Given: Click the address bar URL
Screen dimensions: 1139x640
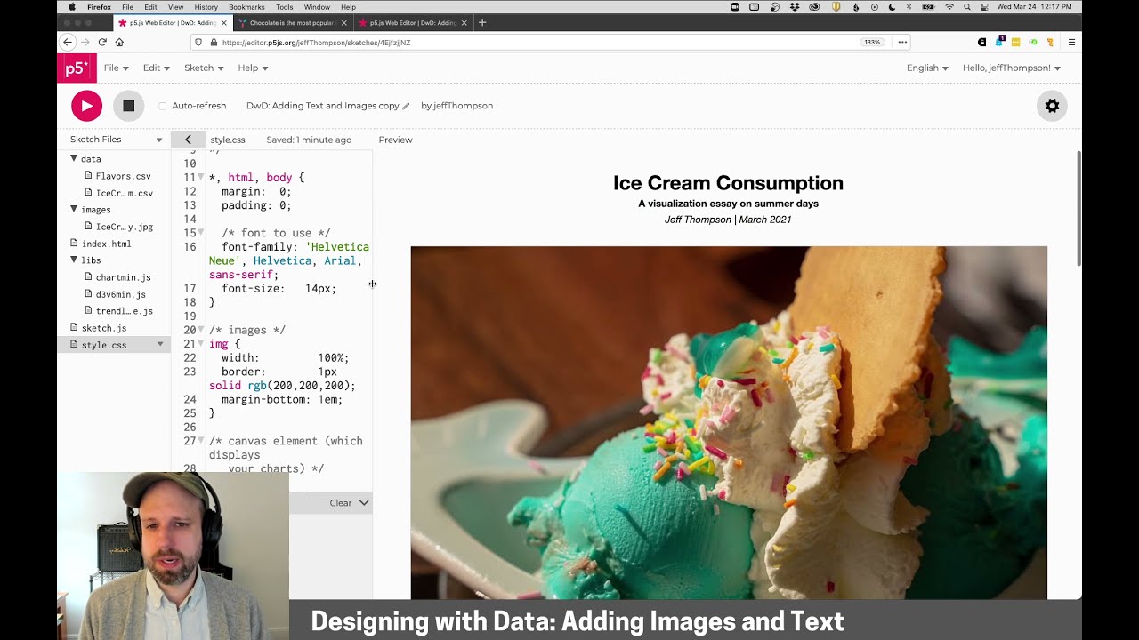Looking at the screenshot, I should (316, 42).
